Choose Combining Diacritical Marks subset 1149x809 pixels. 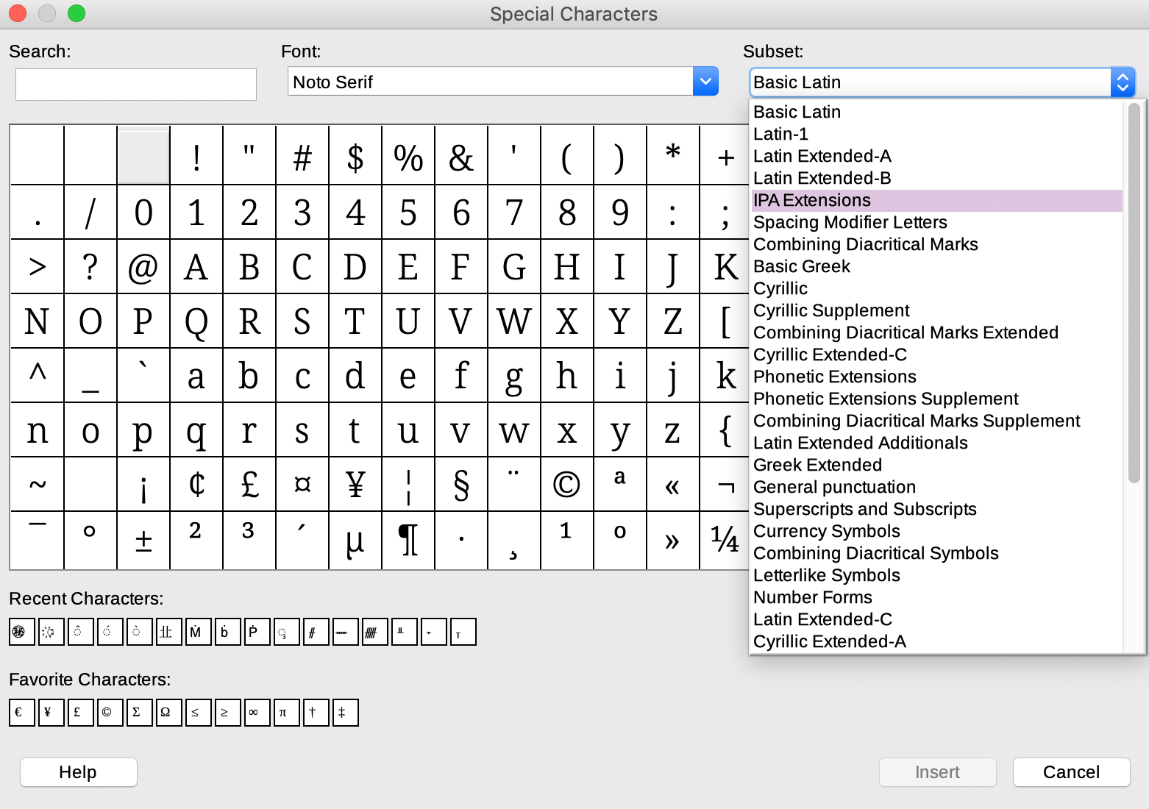click(x=936, y=244)
